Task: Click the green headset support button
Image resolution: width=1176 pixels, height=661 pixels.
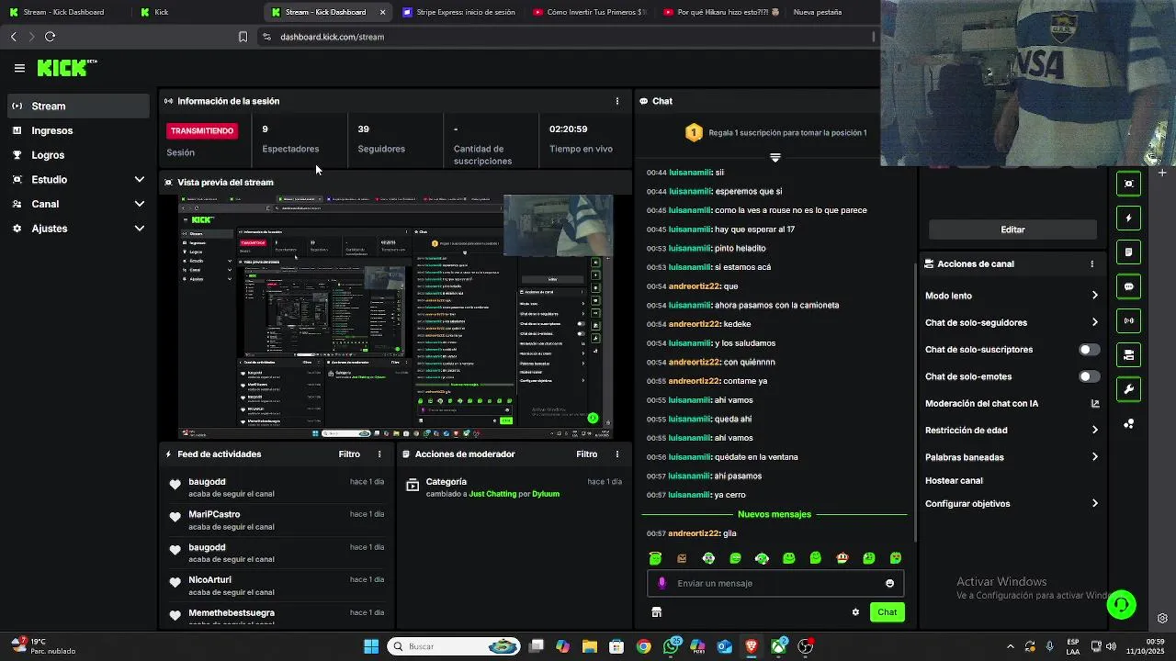Action: tap(1122, 605)
